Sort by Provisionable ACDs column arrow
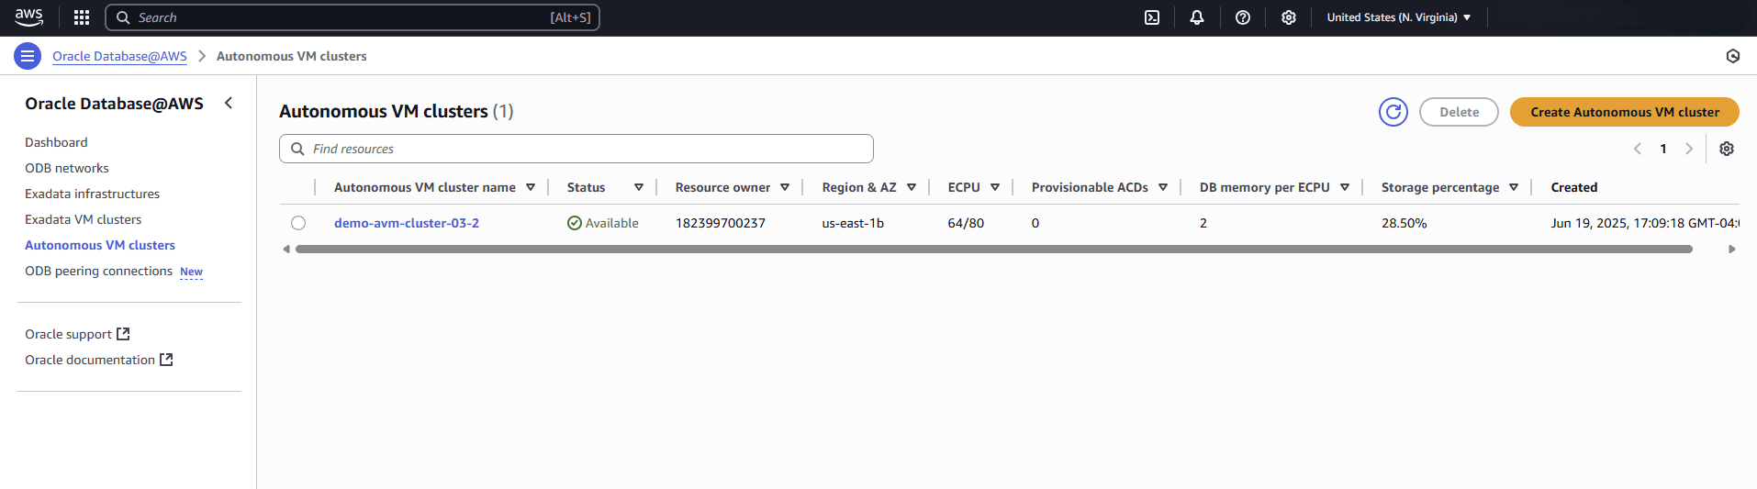Image resolution: width=1757 pixels, height=489 pixels. (1163, 187)
